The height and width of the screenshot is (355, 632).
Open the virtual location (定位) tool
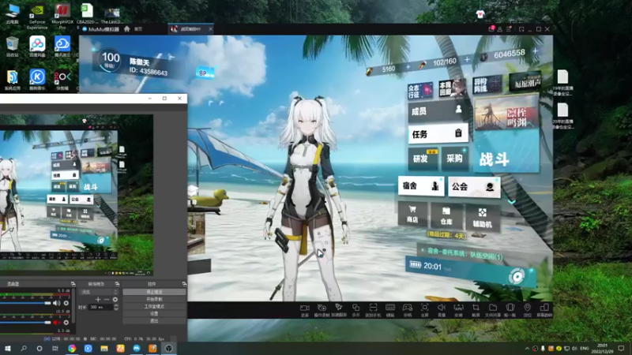tap(527, 310)
